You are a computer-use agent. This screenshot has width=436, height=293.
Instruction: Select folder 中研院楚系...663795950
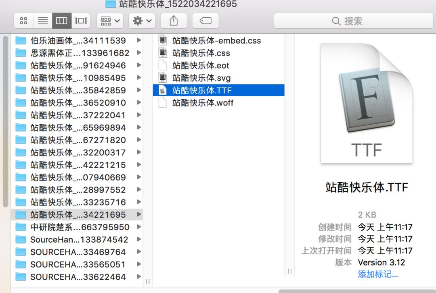77,227
